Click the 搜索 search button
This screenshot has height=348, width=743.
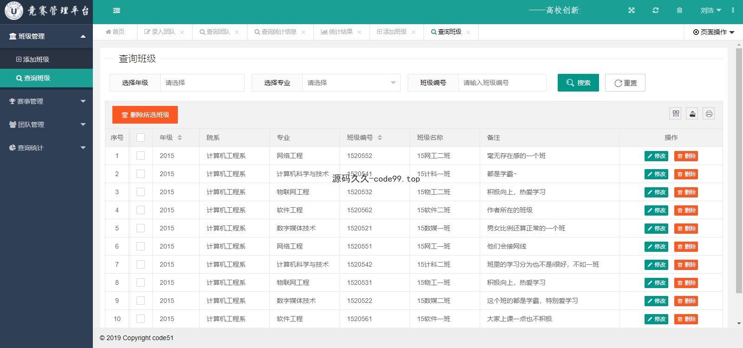pyautogui.click(x=578, y=83)
